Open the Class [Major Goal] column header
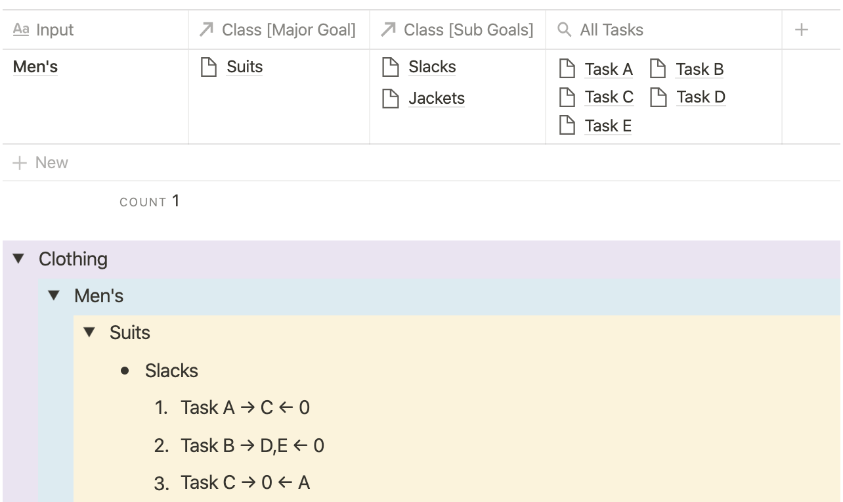The image size is (843, 502). [279, 30]
